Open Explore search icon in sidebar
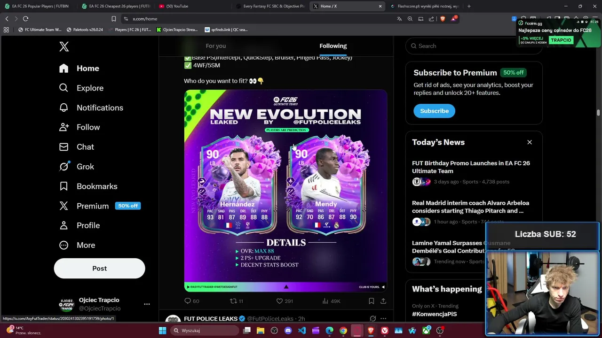Screen dimensions: 602x338 tap(64, 88)
